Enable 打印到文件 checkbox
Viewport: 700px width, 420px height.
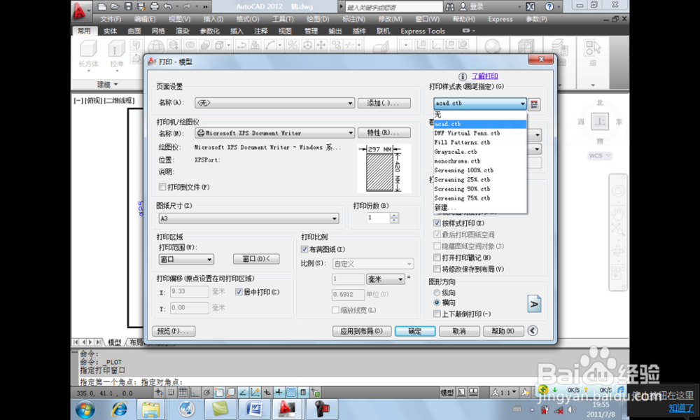click(x=162, y=187)
